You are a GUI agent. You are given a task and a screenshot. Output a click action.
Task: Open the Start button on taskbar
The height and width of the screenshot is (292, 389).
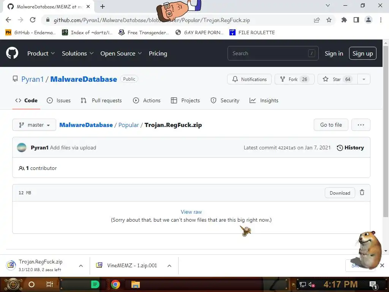[13, 284]
